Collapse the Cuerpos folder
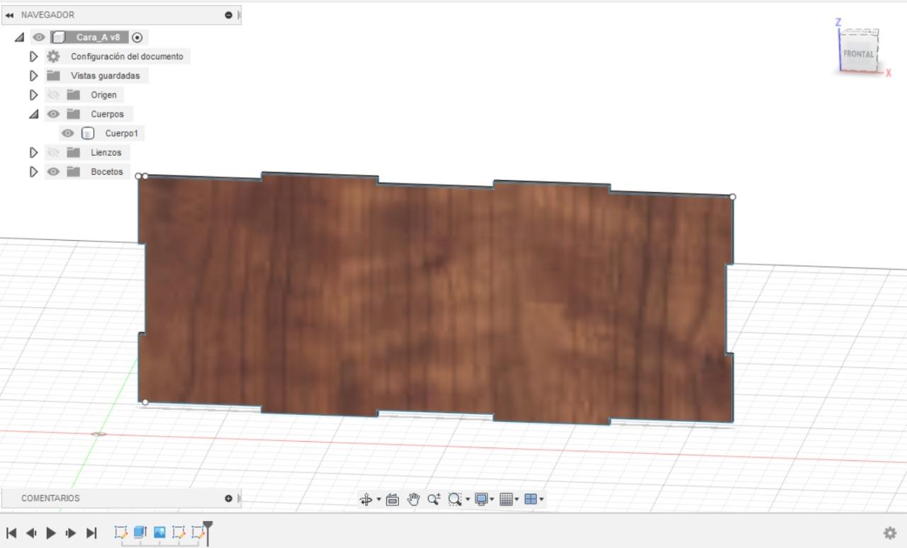 [x=33, y=114]
